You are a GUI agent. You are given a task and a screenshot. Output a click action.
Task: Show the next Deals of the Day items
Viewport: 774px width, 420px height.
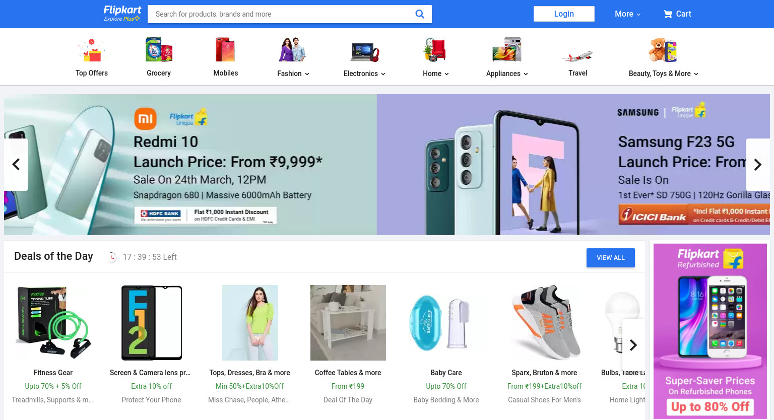633,345
